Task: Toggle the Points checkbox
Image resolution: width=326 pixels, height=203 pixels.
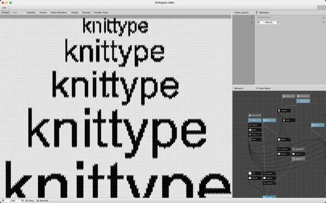Action: point(38,12)
